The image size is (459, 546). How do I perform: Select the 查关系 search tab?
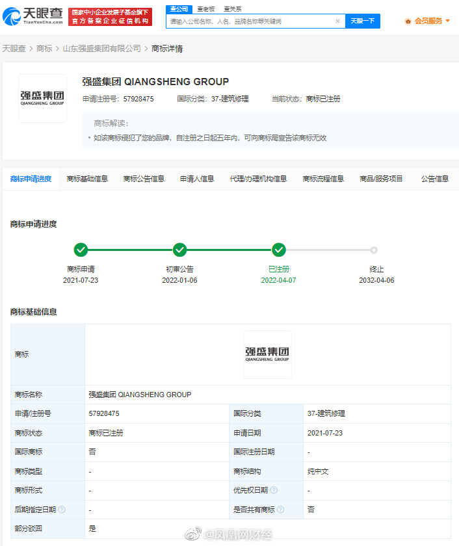[x=232, y=9]
